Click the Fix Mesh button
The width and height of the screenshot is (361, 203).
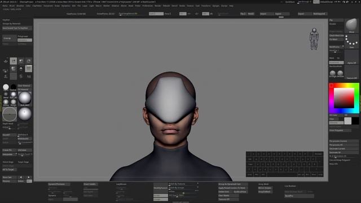pyautogui.click(x=336, y=39)
